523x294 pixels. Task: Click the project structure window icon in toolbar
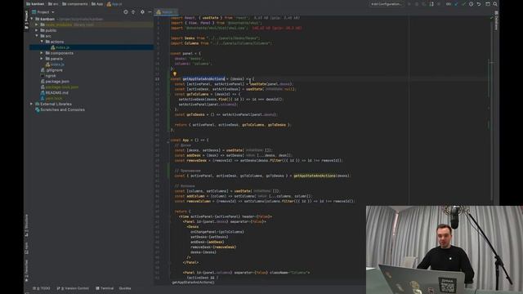coord(488,4)
